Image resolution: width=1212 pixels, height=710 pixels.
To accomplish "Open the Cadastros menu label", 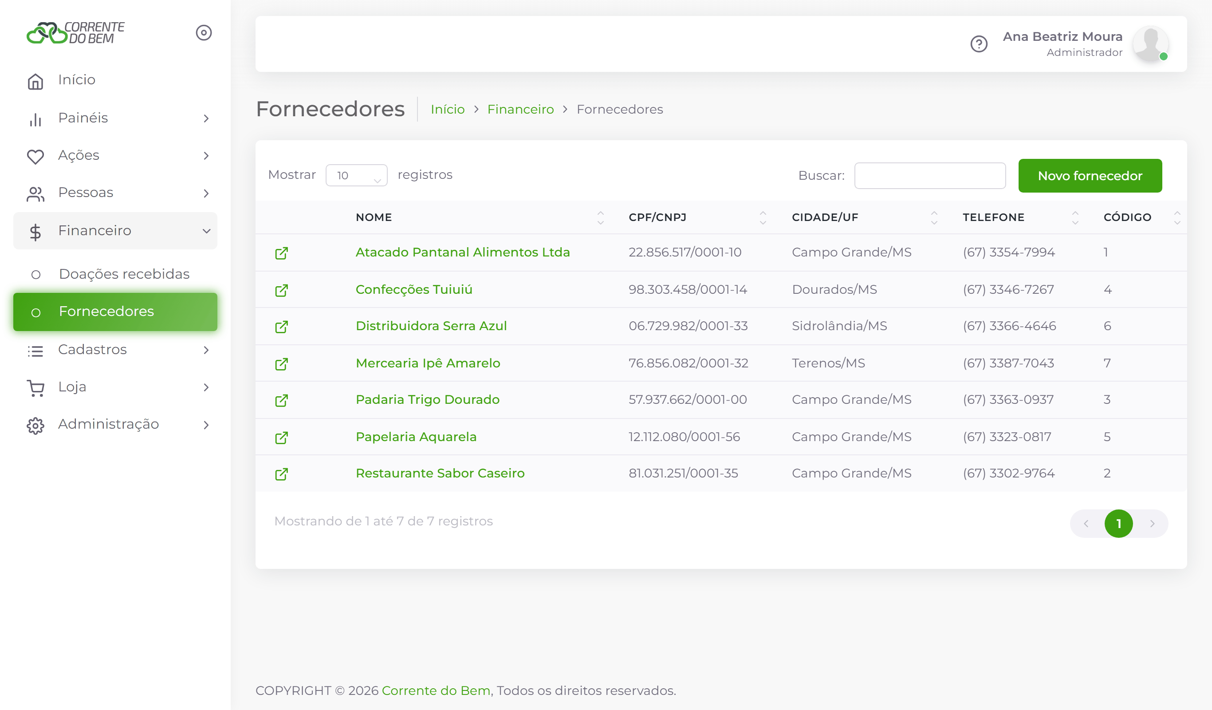I will pos(92,349).
